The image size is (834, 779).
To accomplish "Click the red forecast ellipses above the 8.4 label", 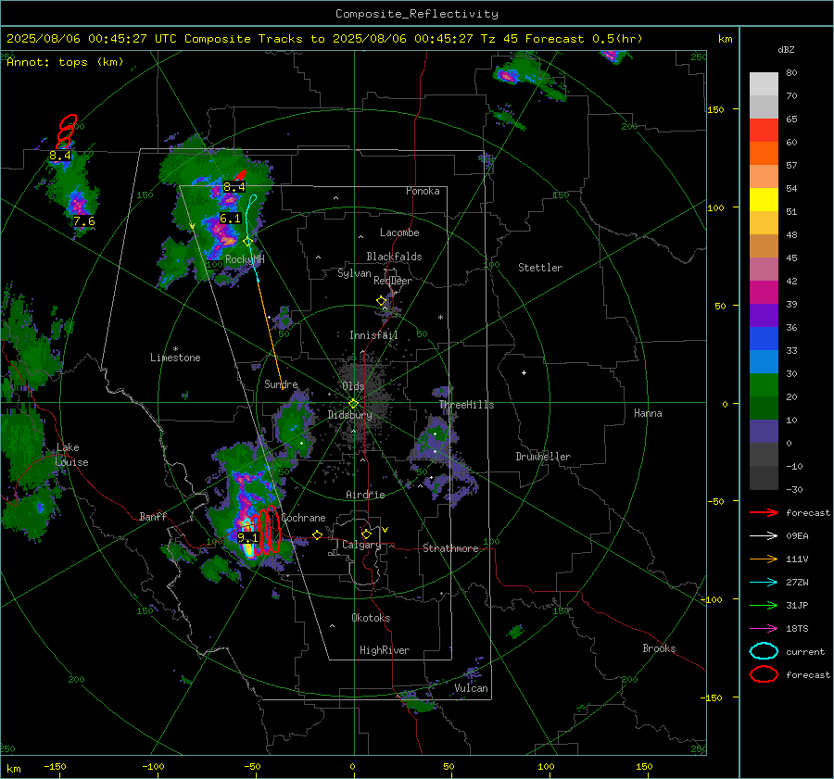I will tap(67, 132).
